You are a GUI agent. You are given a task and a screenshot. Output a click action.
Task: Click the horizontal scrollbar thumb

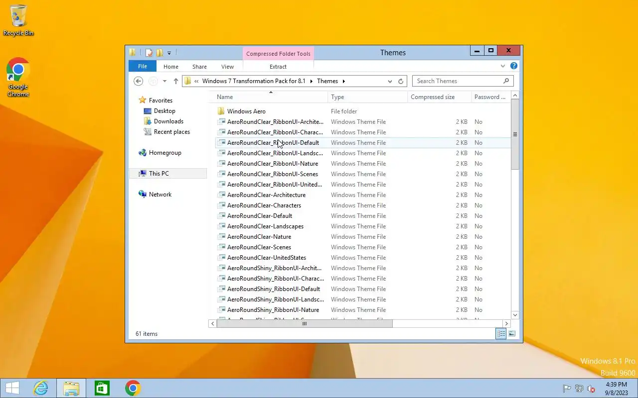coord(305,324)
